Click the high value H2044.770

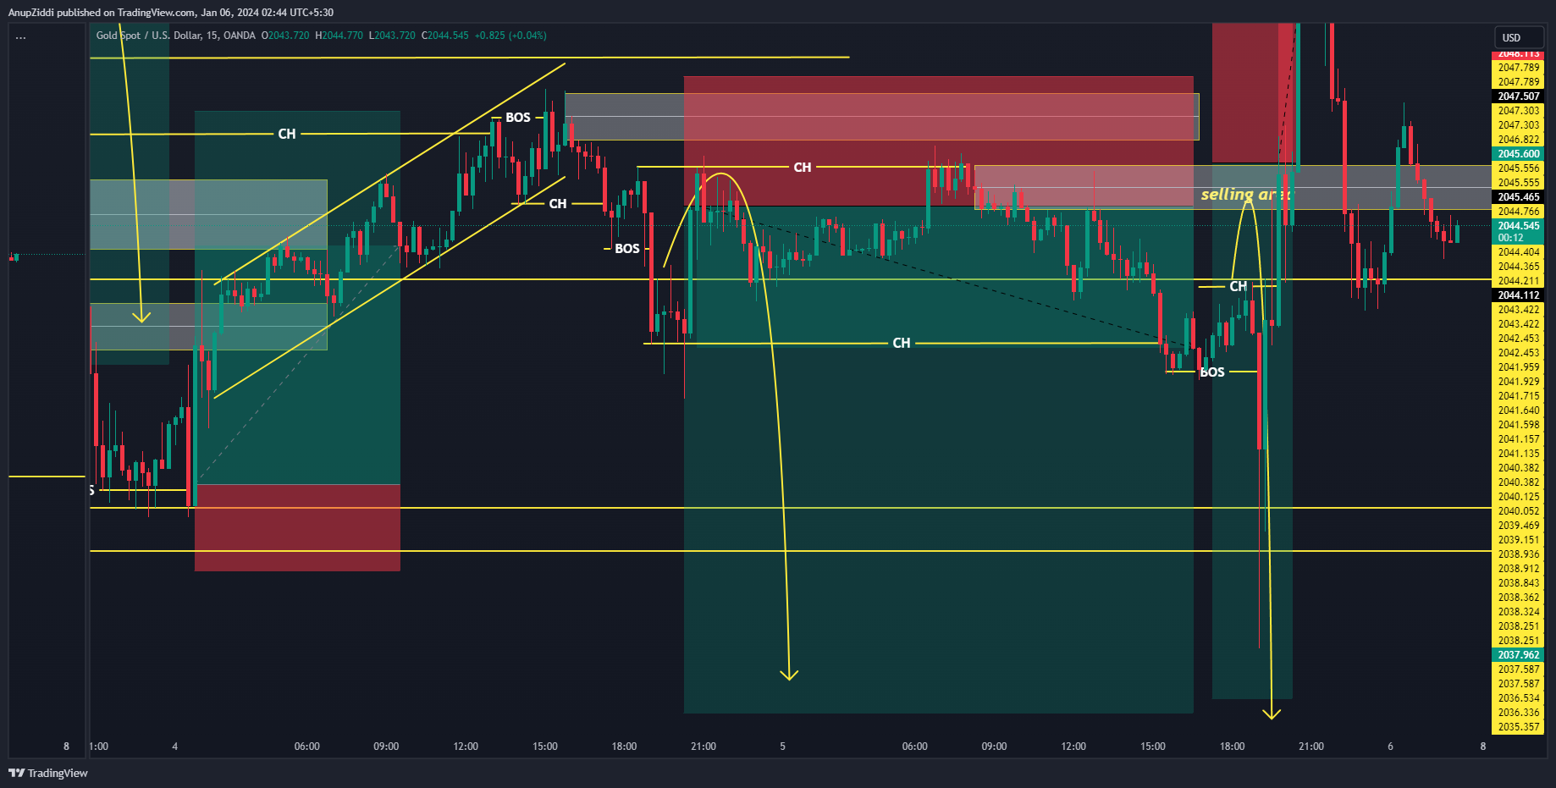pos(339,36)
